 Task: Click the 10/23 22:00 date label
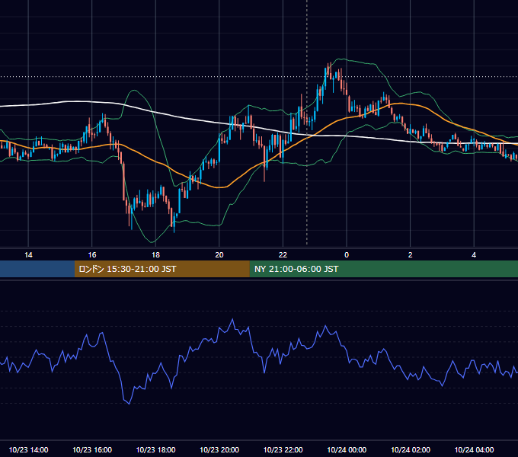(x=283, y=449)
